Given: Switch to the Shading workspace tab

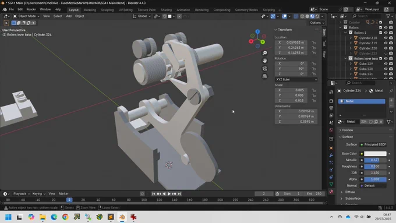Looking at the screenshot, I should [166, 10].
